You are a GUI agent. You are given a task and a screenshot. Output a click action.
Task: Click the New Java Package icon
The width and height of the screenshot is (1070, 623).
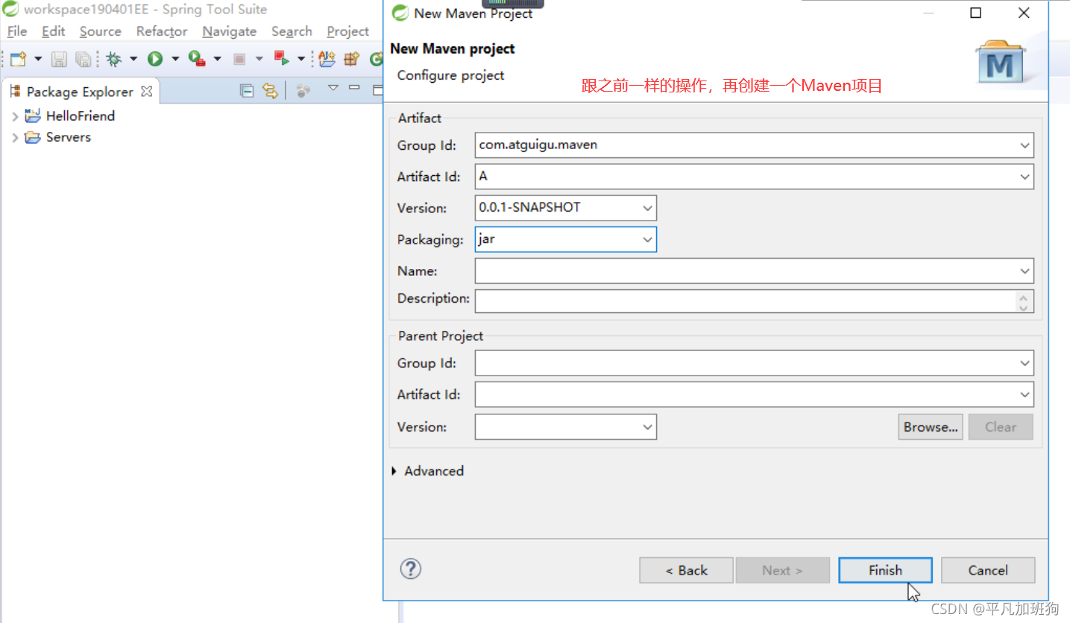tap(352, 59)
